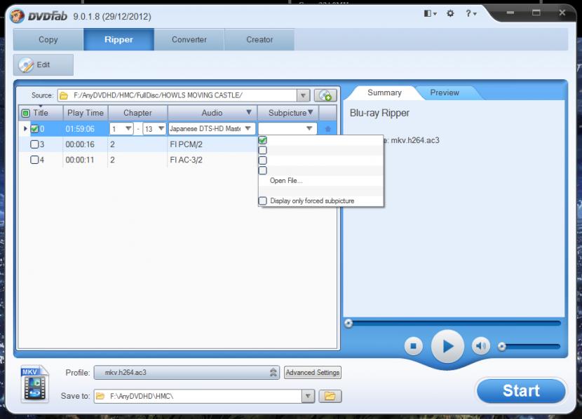The width and height of the screenshot is (582, 419).
Task: Click the Start button
Action: (x=521, y=390)
